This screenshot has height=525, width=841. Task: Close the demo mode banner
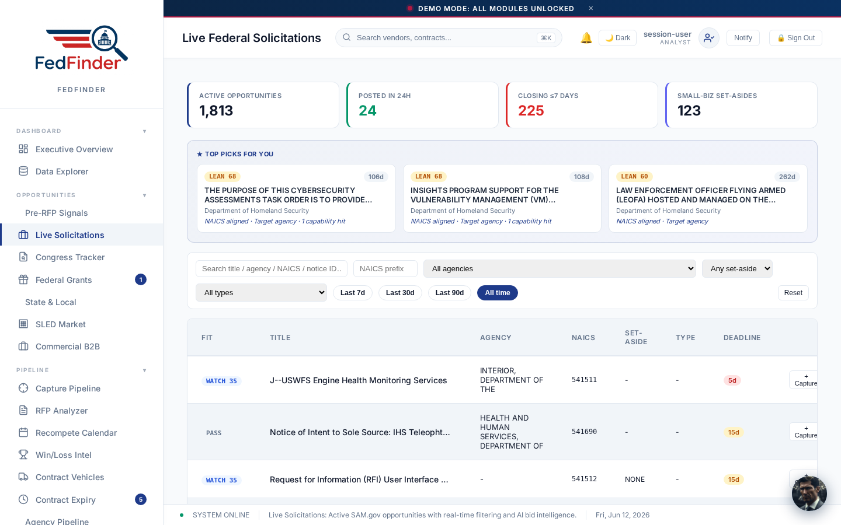[591, 8]
